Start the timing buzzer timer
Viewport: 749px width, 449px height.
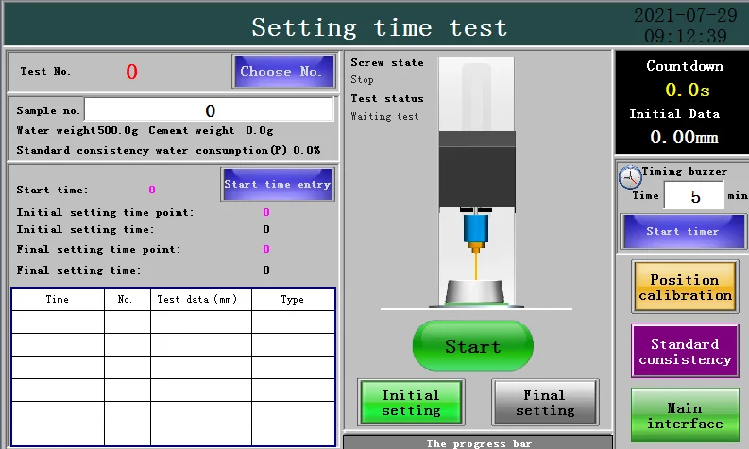pyautogui.click(x=683, y=231)
